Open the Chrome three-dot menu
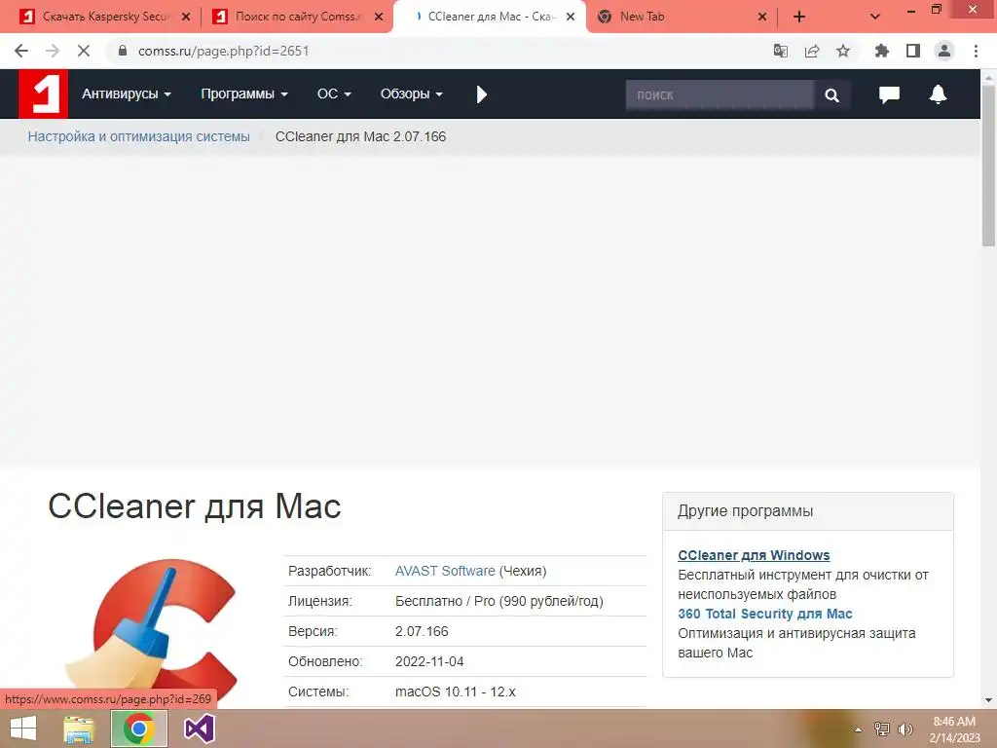The height and width of the screenshot is (748, 997). (x=976, y=51)
